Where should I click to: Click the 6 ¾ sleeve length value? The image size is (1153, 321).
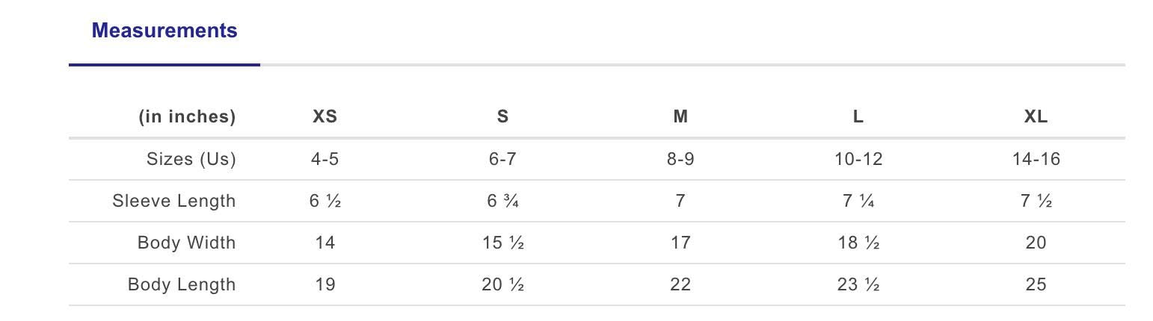pos(502,201)
